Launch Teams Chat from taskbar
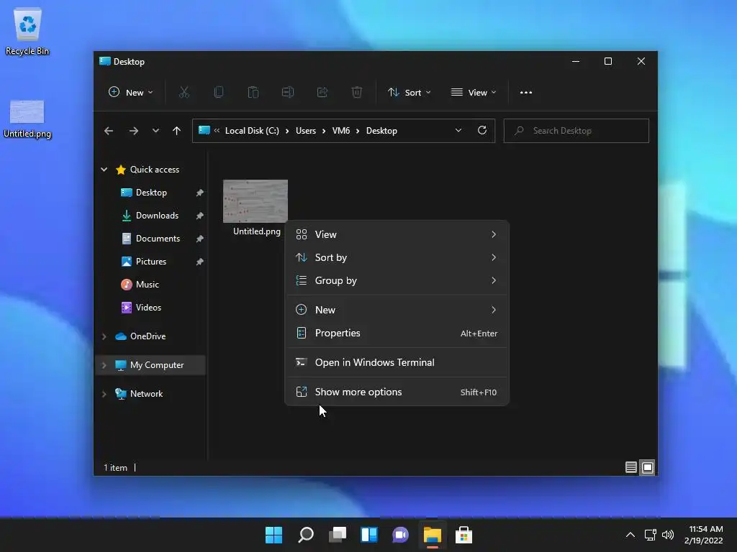 400,535
